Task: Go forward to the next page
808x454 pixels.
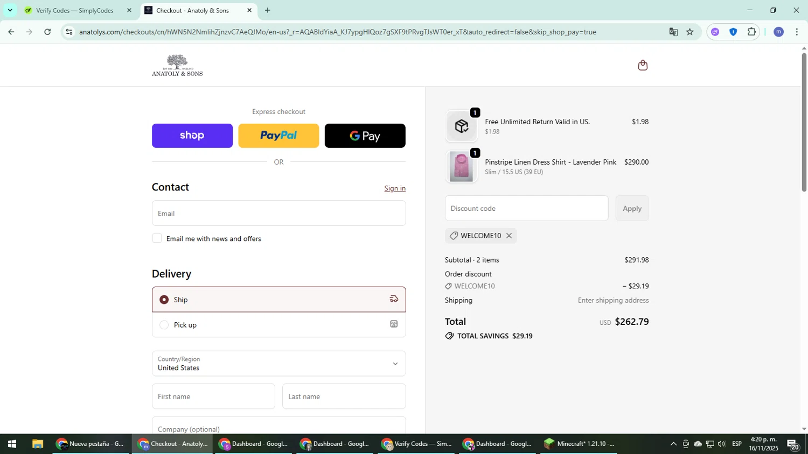Action: [29, 32]
